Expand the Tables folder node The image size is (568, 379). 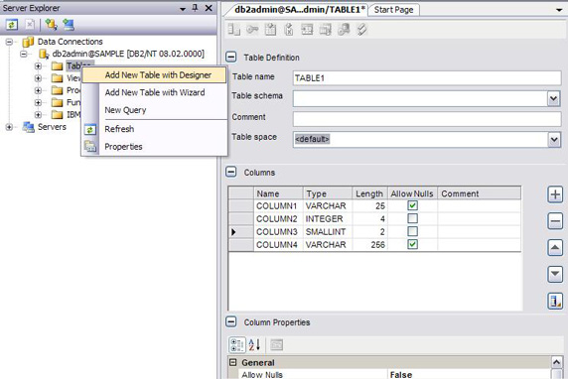(38, 66)
